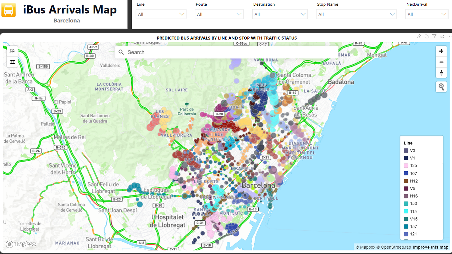
Task: Click the N-340 road shield on map
Action: click(x=60, y=147)
